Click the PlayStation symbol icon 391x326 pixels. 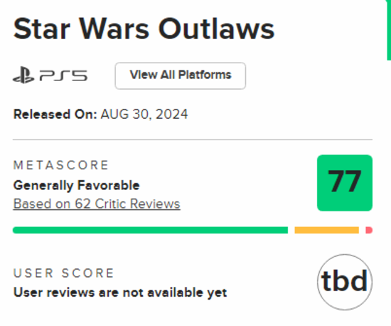tap(23, 75)
